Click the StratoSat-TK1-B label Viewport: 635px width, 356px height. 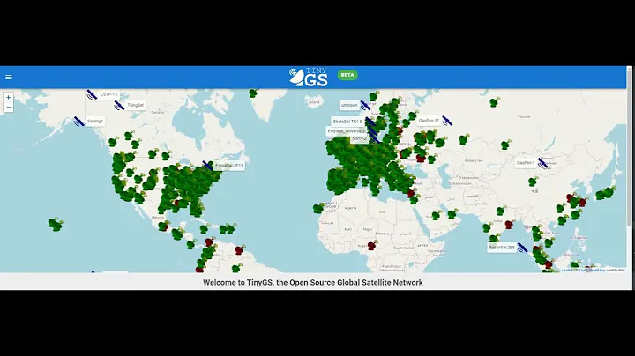click(x=347, y=122)
